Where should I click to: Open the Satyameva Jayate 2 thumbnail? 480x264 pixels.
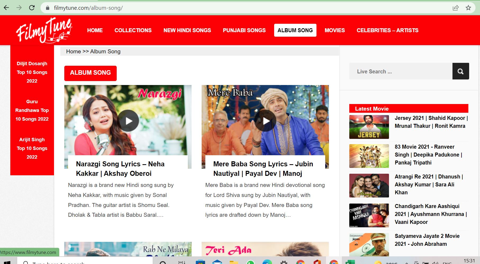pyautogui.click(x=369, y=245)
